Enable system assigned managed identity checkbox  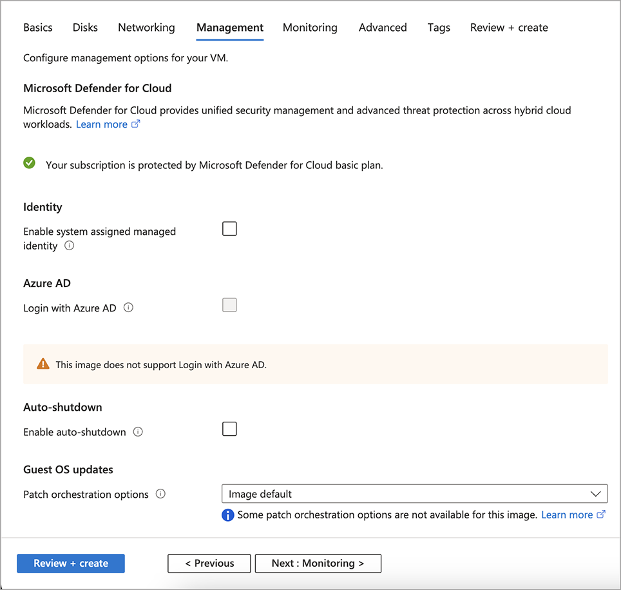[229, 228]
